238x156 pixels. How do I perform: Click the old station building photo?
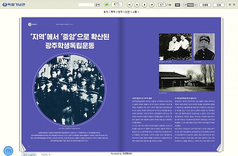(187, 78)
